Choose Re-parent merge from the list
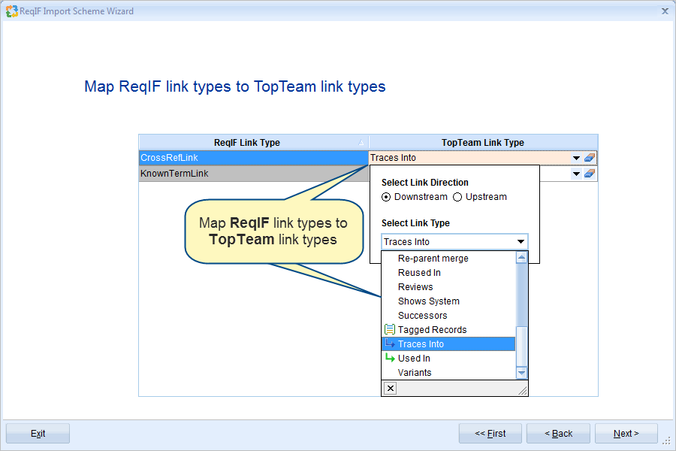The width and height of the screenshot is (676, 451). (x=448, y=258)
